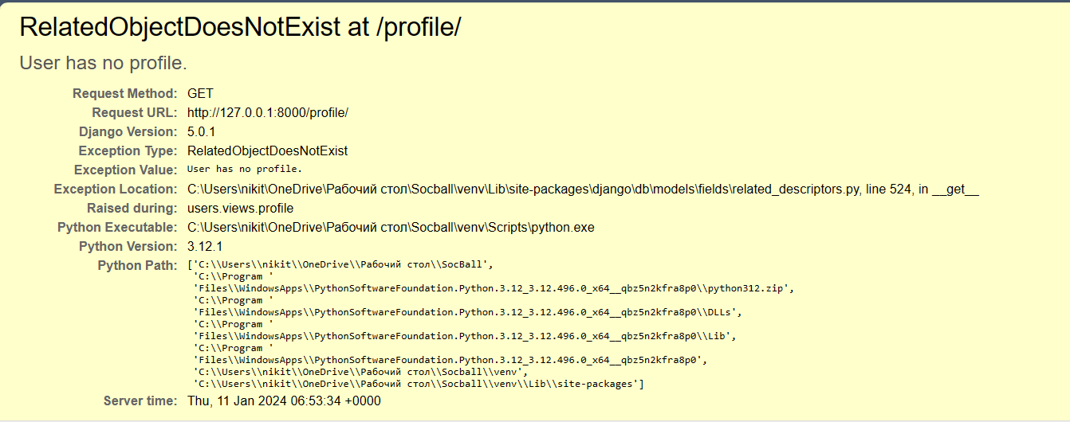Viewport: 1070px width, 422px height.
Task: Click the Raised during label
Action: tap(132, 209)
